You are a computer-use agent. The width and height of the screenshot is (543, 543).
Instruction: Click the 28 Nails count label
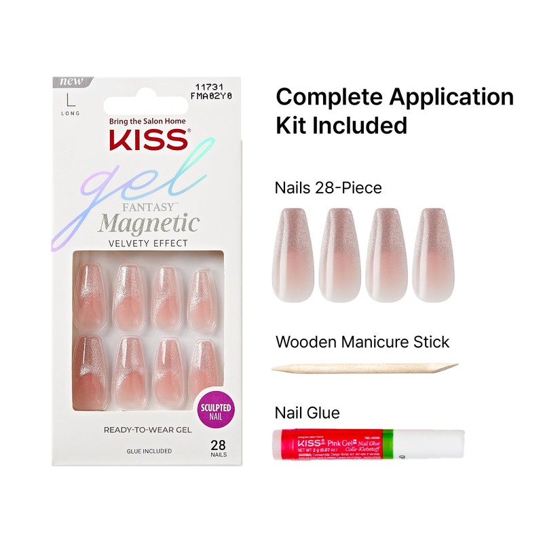point(218,448)
